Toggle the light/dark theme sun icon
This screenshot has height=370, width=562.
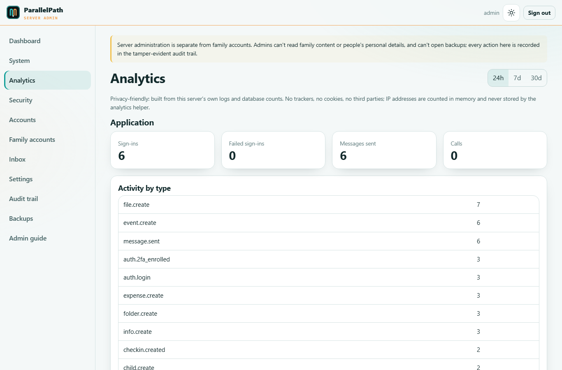tap(511, 13)
